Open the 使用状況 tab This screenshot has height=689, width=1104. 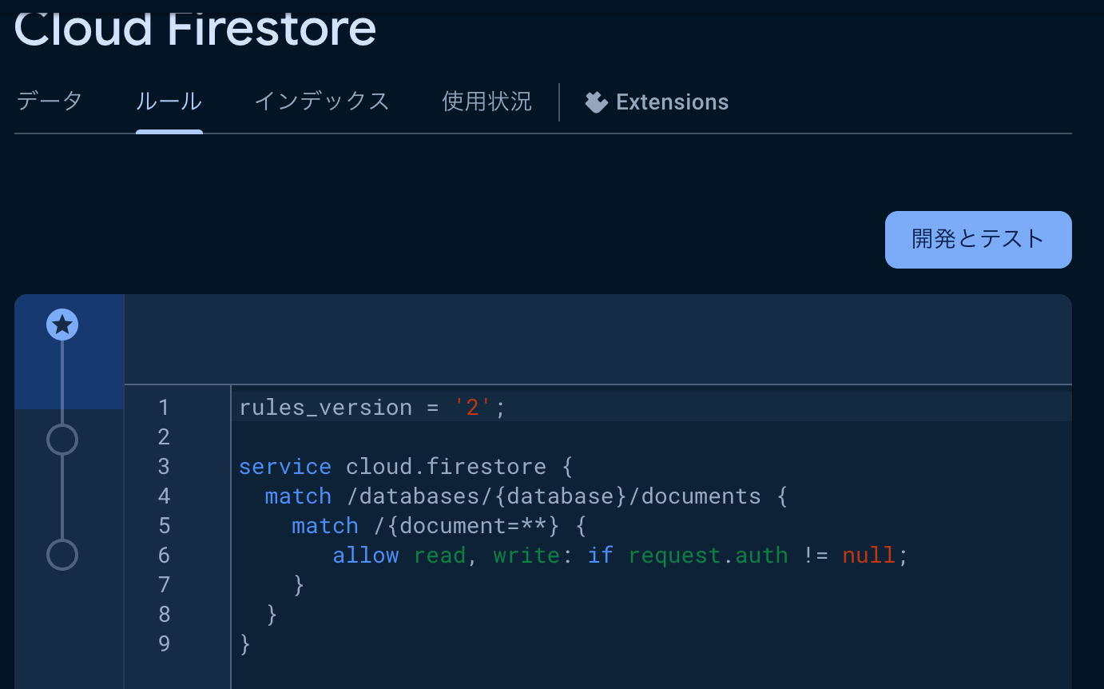(x=486, y=102)
